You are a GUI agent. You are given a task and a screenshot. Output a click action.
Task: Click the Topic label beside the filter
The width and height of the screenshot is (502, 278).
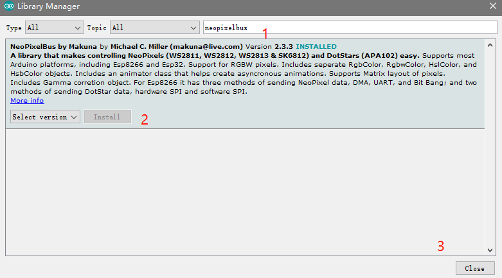coord(96,28)
